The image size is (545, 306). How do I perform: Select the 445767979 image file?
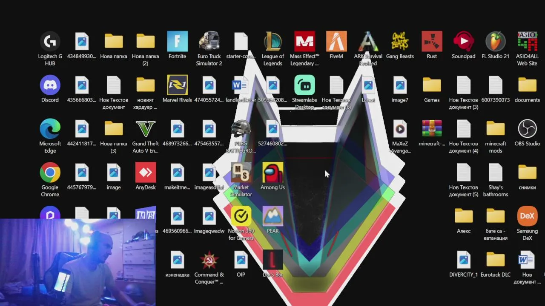(82, 176)
